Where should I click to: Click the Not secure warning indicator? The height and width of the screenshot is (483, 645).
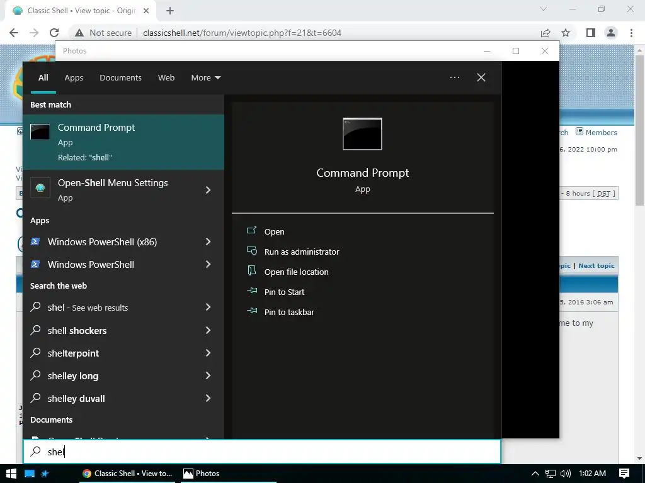click(x=104, y=33)
